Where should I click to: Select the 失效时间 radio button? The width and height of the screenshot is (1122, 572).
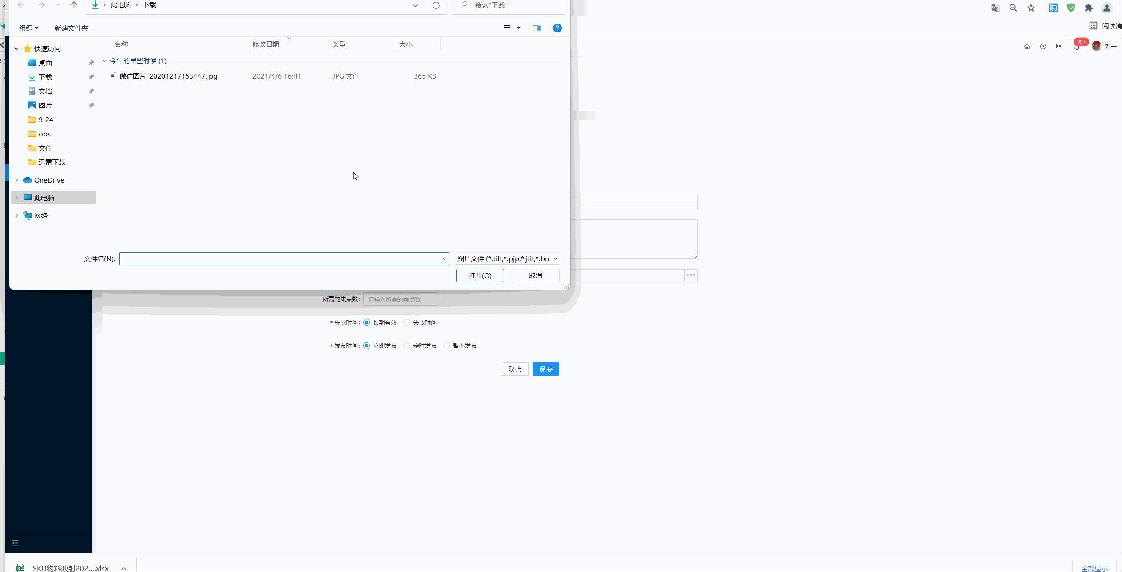406,322
